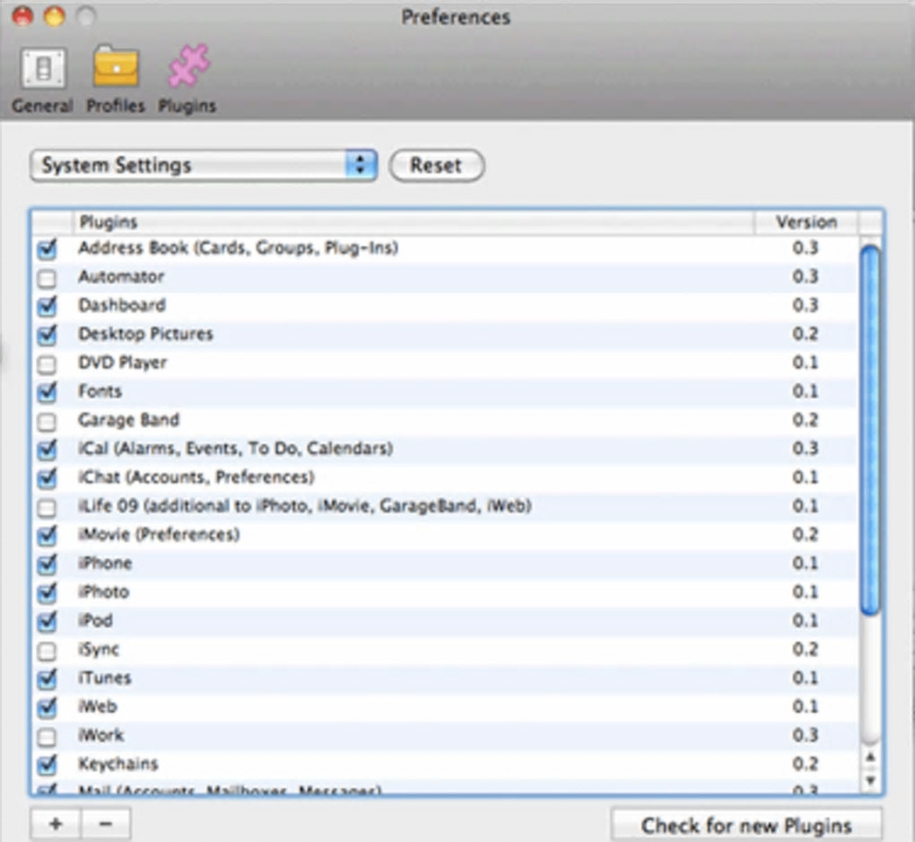915x842 pixels.
Task: Click the vertical scrollbar thumb
Action: coord(870,430)
